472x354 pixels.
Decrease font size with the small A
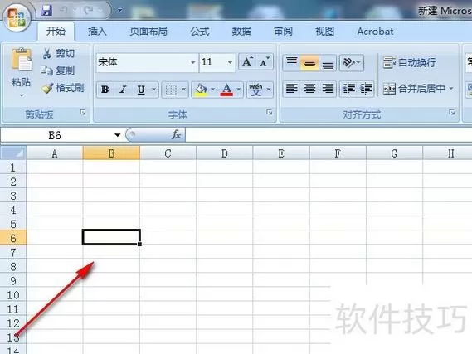click(x=265, y=62)
